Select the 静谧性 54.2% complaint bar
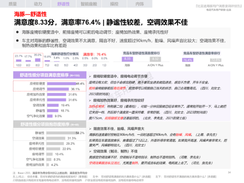This screenshot has height=183, width=244. (61, 133)
